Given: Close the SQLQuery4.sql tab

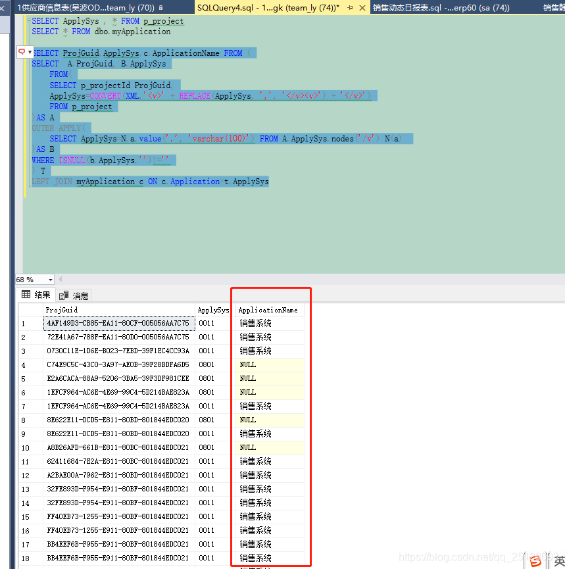Looking at the screenshot, I should coord(362,8).
